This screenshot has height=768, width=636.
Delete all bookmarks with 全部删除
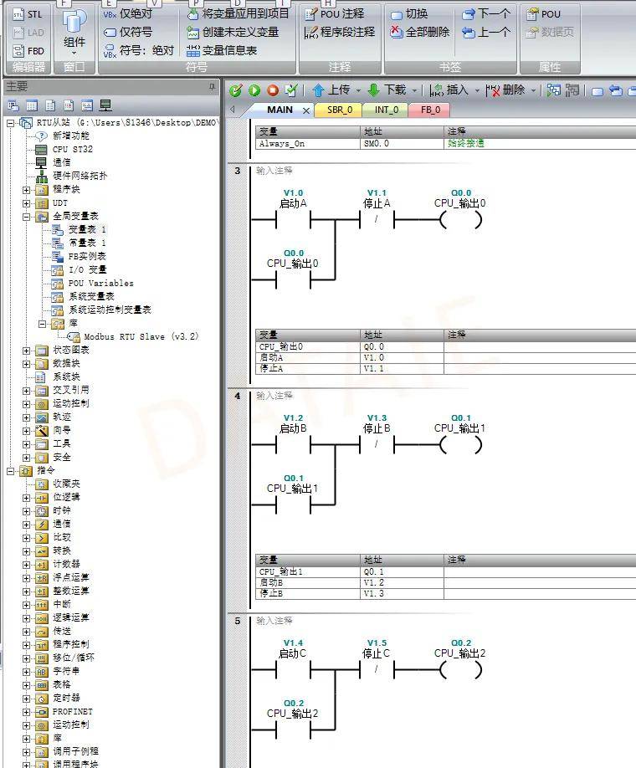point(420,33)
